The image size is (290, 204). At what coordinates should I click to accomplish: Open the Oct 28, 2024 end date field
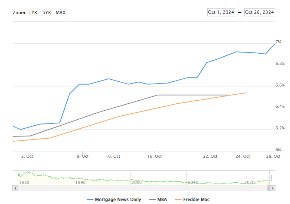[259, 12]
